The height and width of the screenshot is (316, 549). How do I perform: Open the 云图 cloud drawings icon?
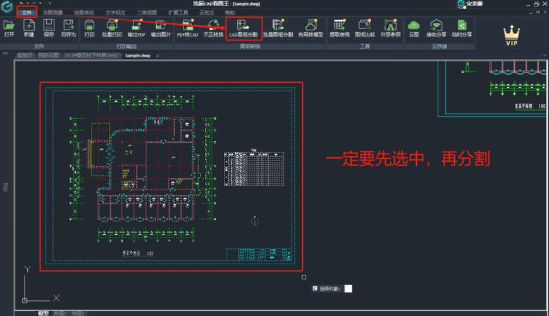(414, 28)
